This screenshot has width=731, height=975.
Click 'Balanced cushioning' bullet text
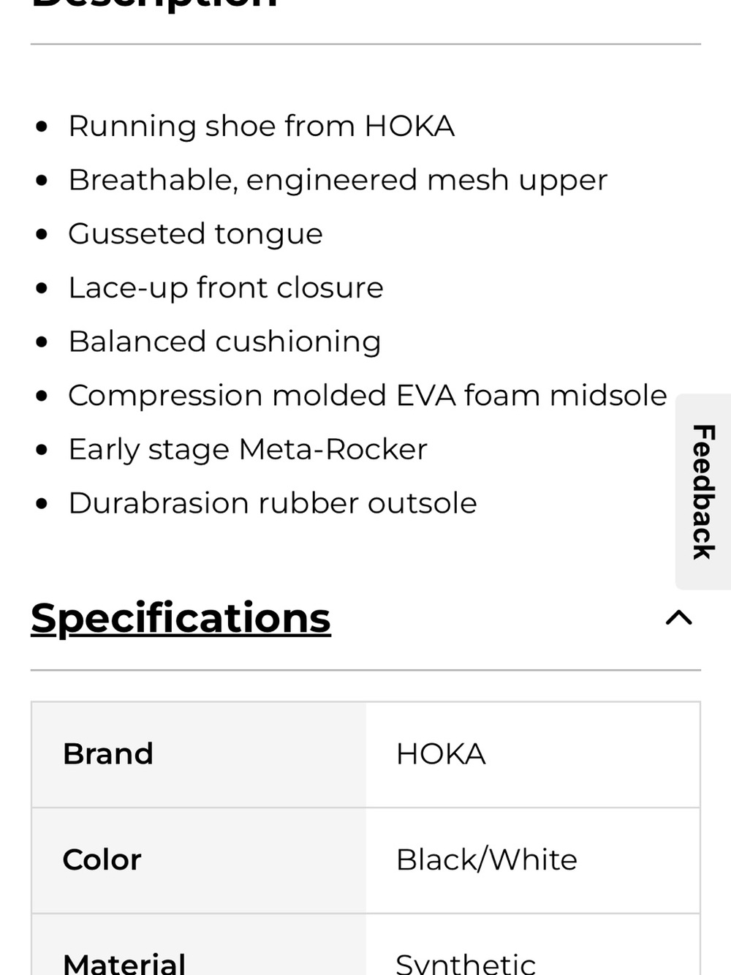225,342
